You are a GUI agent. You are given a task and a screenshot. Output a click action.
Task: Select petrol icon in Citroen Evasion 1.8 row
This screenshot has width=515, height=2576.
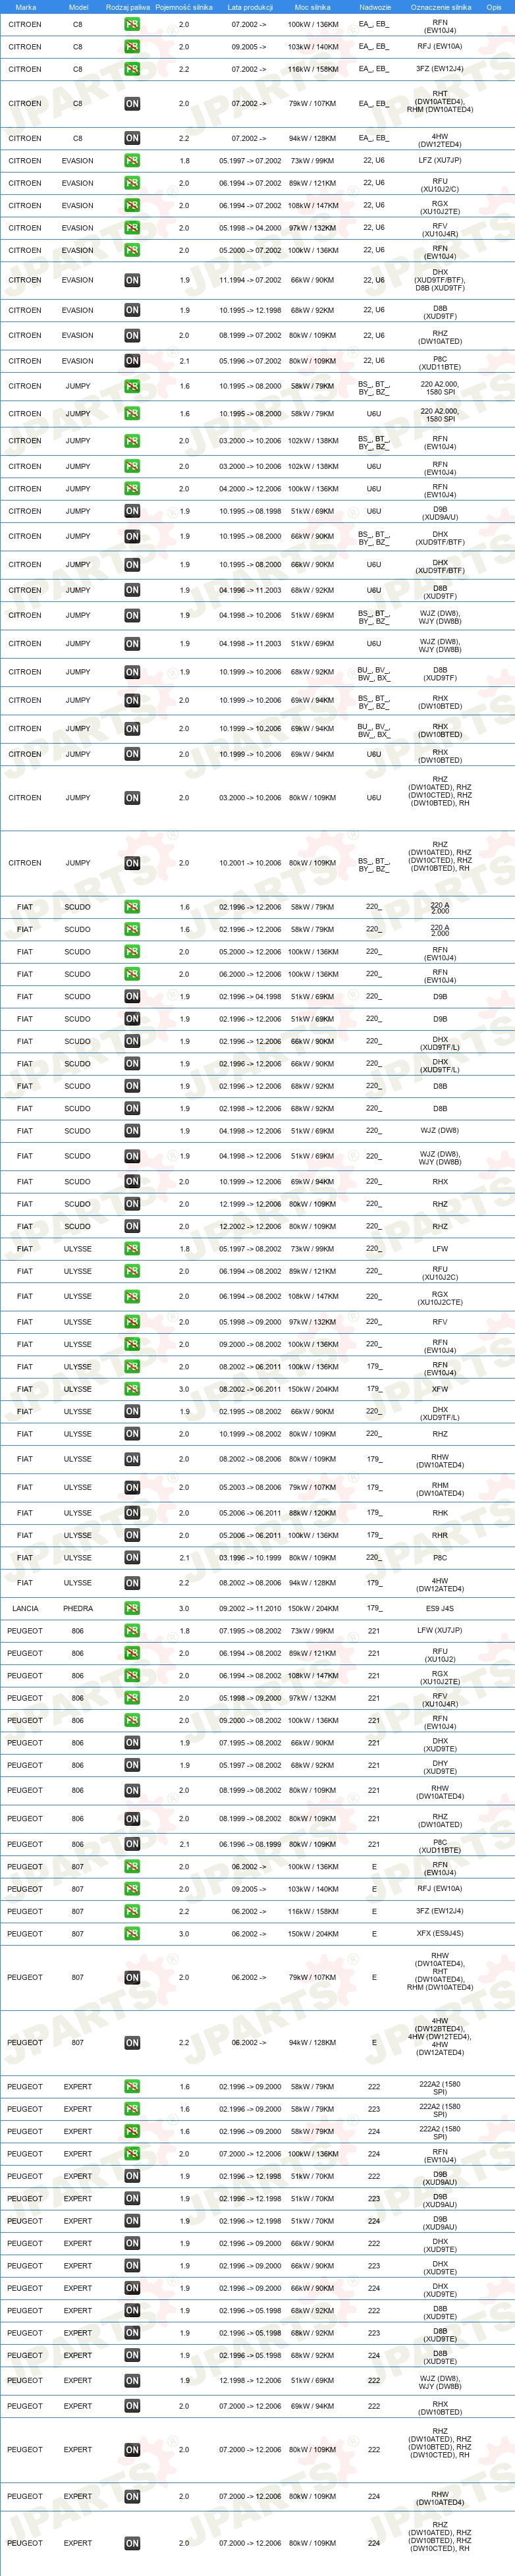coord(132,161)
